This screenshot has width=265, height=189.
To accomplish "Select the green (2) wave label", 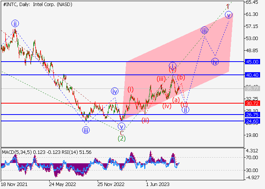I will click(122, 139).
